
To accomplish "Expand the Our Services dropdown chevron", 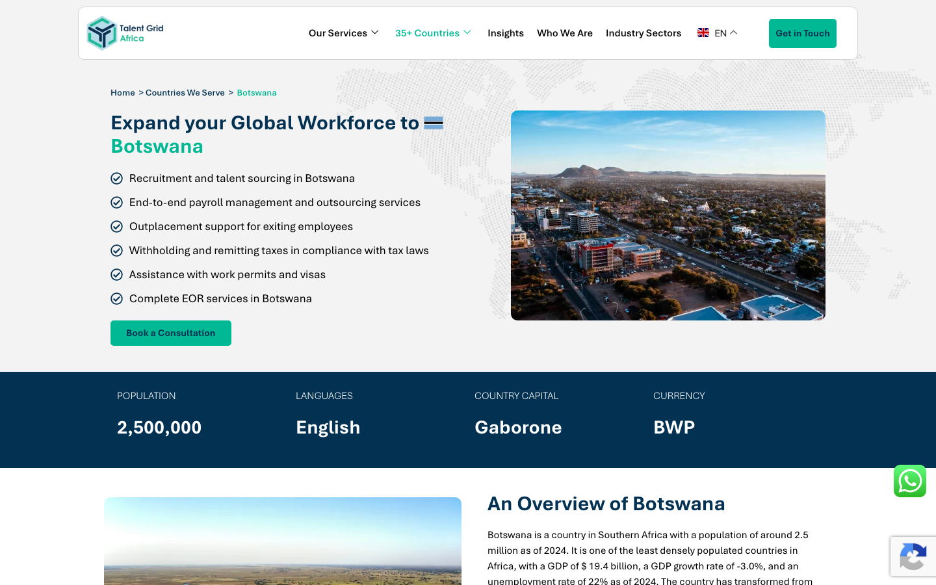I will (x=375, y=32).
